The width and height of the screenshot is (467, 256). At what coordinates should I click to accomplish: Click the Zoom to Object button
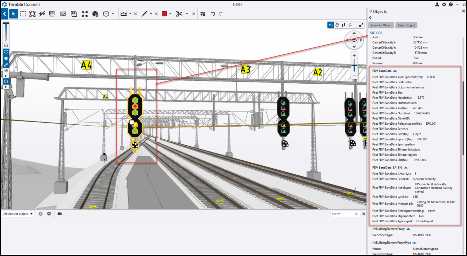click(381, 25)
